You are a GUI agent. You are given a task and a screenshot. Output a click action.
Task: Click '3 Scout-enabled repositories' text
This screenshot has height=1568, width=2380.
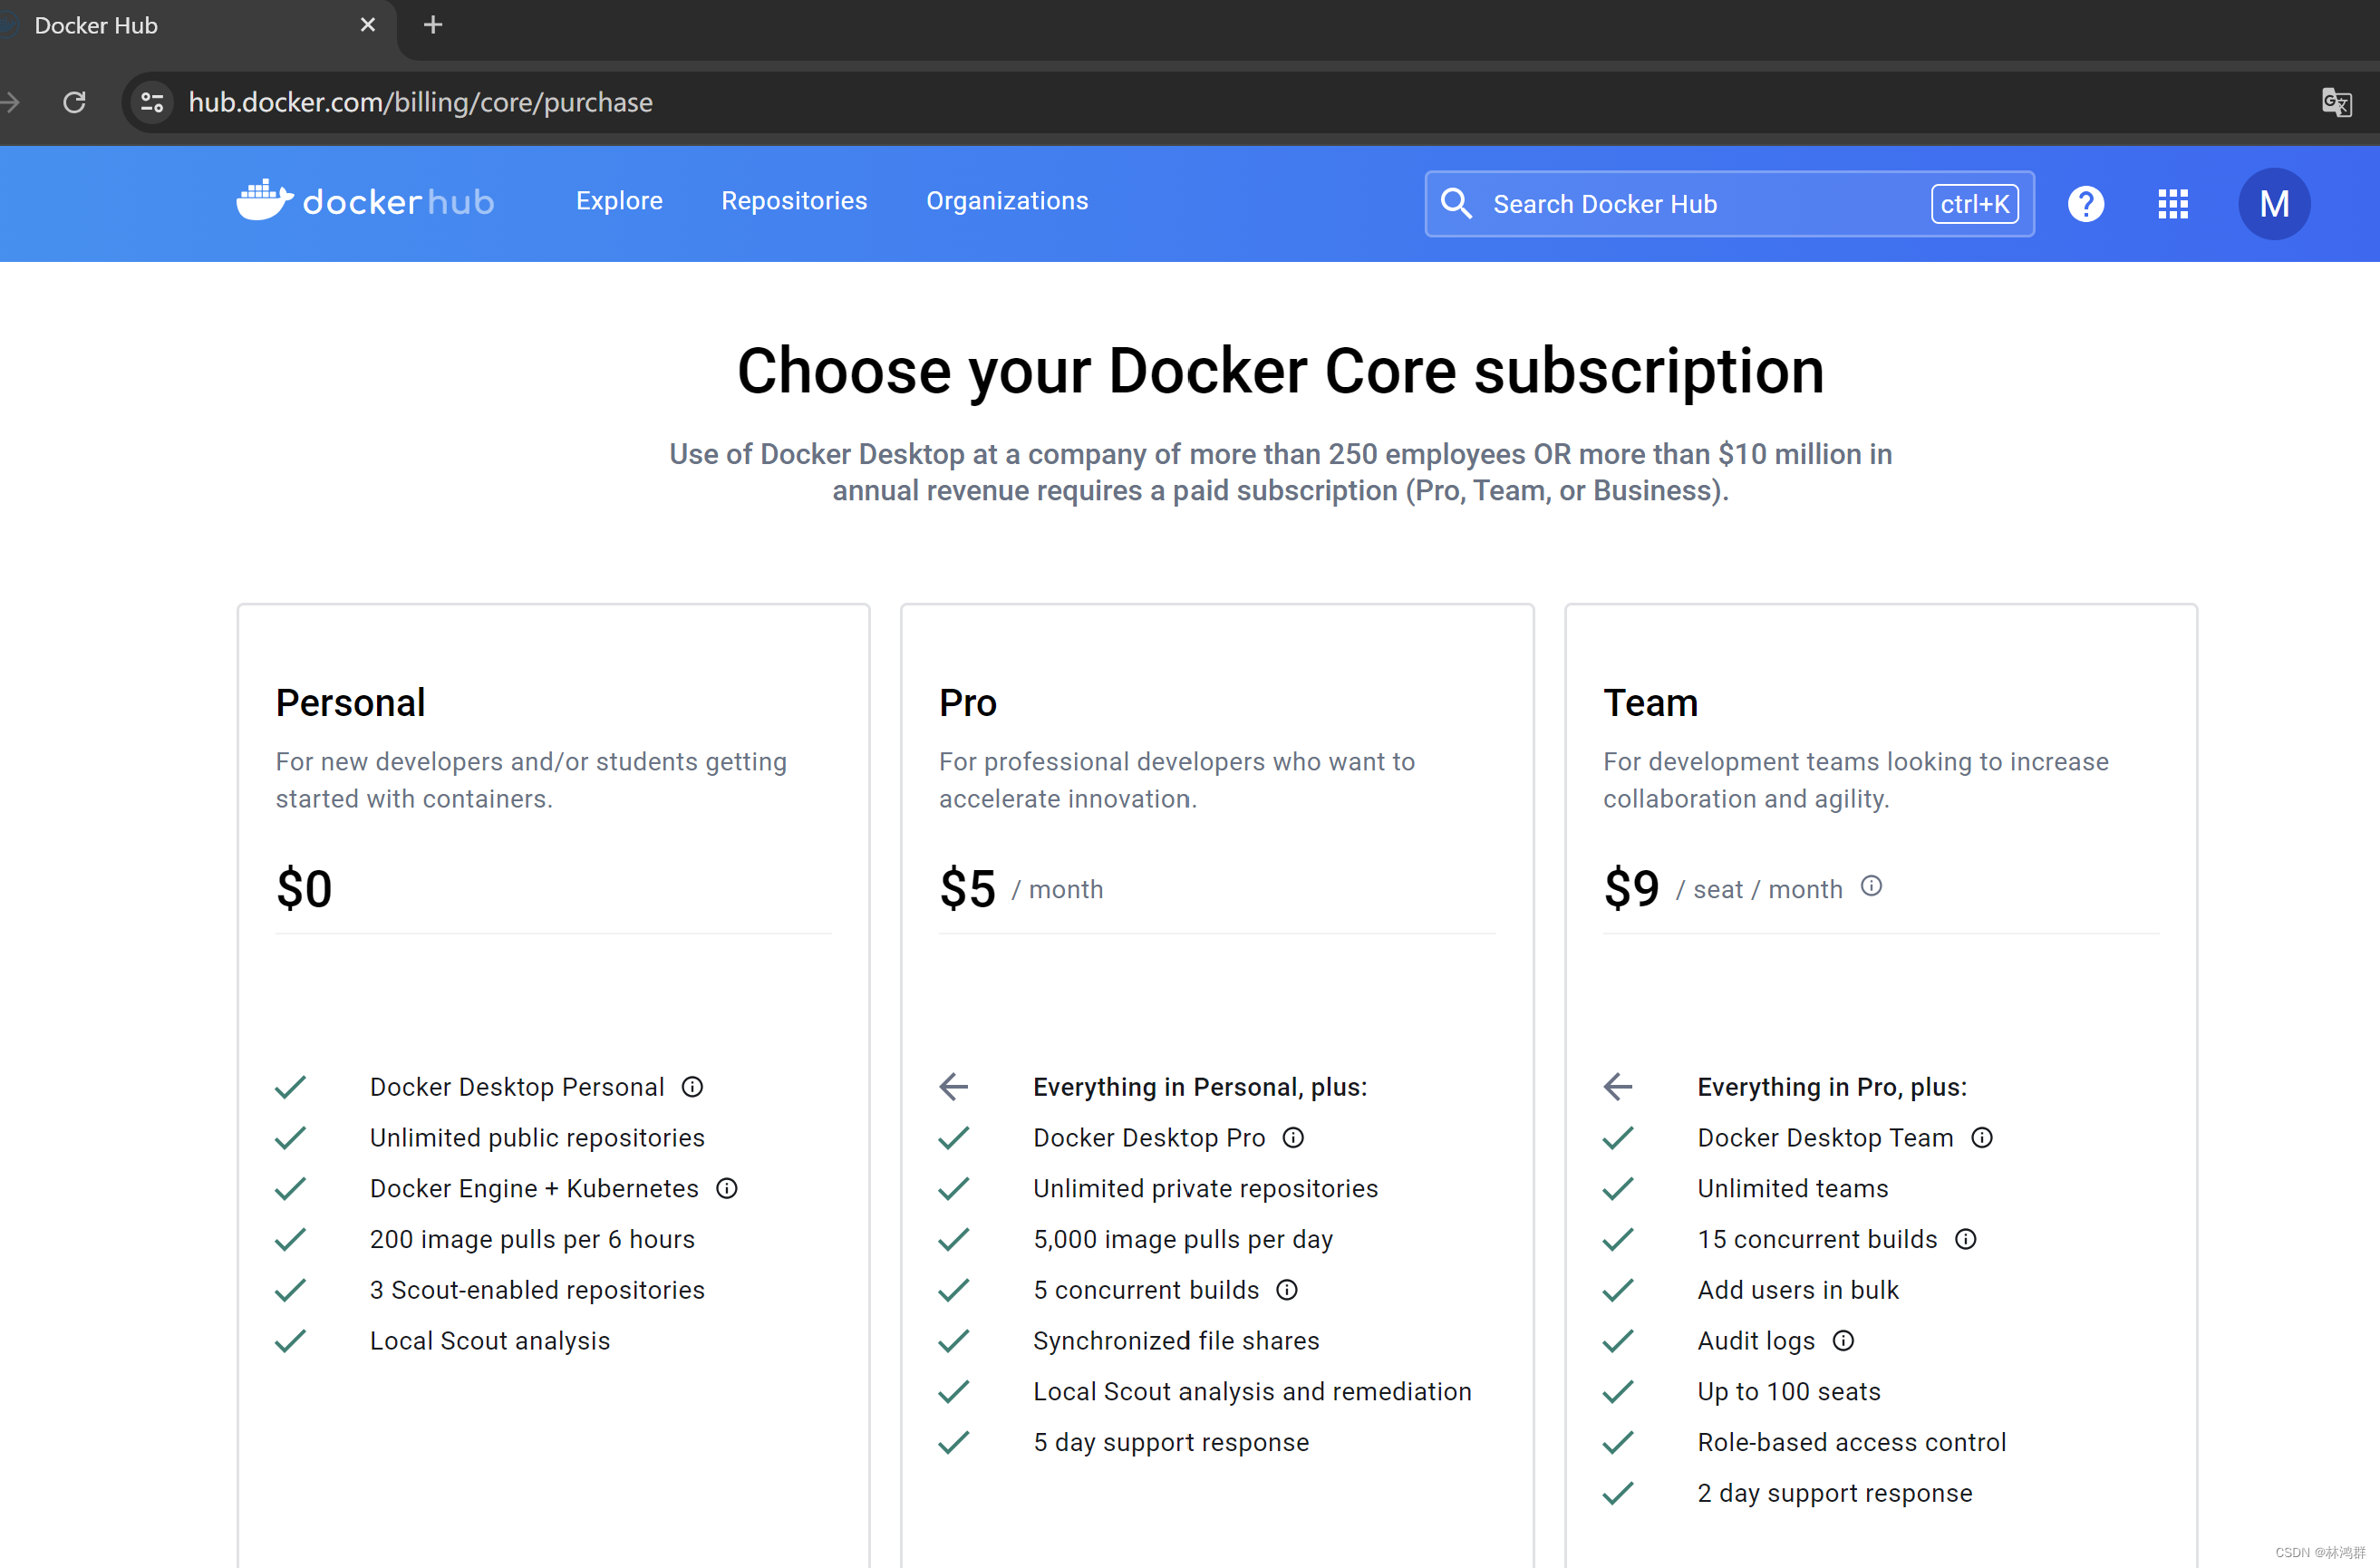coord(537,1290)
